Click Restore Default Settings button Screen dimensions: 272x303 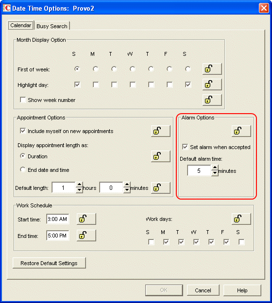(49, 263)
